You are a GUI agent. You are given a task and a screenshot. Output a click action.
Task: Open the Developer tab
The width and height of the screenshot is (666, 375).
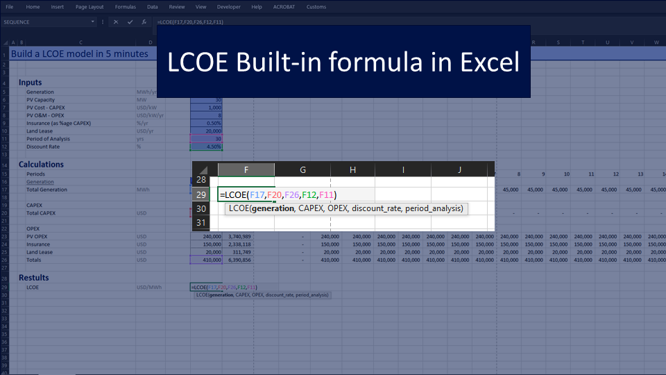228,7
